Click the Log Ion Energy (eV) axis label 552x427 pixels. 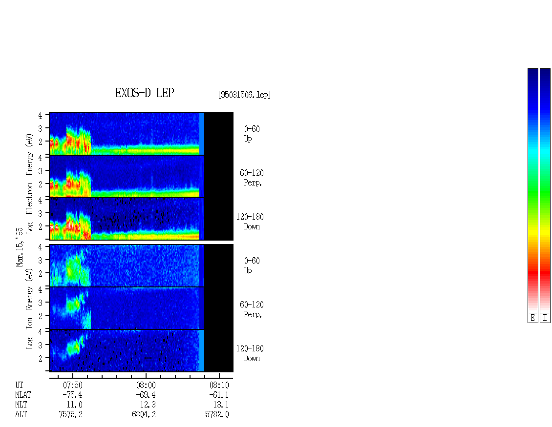coord(29,308)
